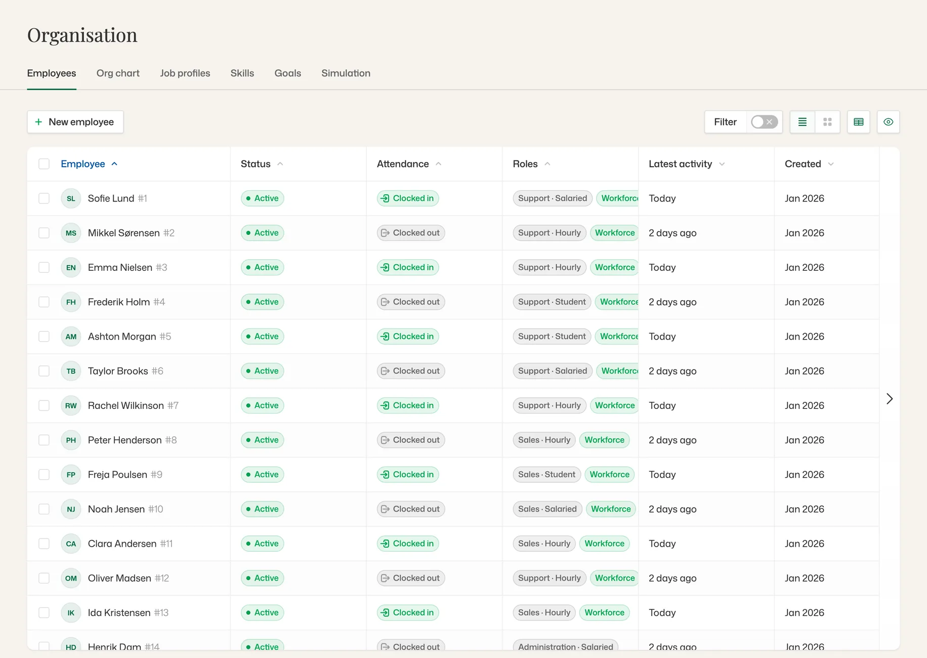Check the box beside Freja Poulsen
927x658 pixels.
click(44, 475)
